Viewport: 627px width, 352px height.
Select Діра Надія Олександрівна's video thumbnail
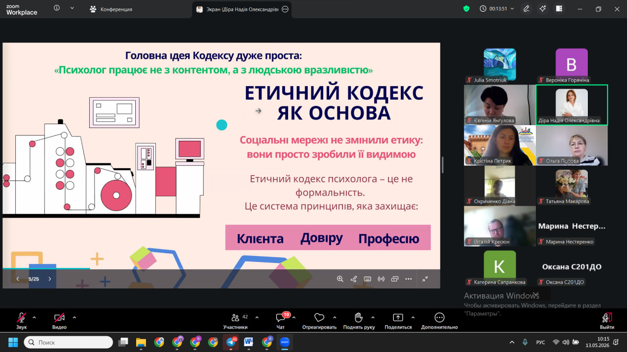572,105
